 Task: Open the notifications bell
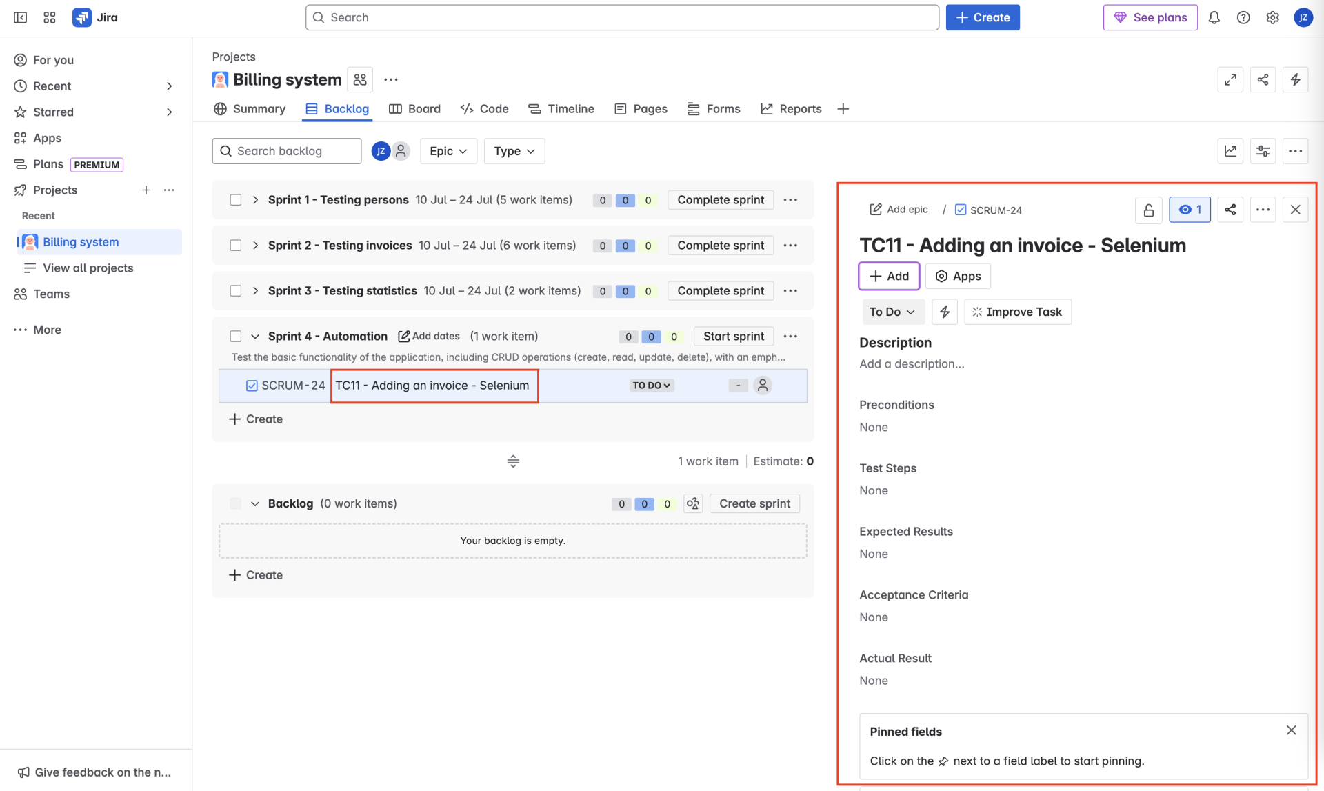coord(1214,18)
